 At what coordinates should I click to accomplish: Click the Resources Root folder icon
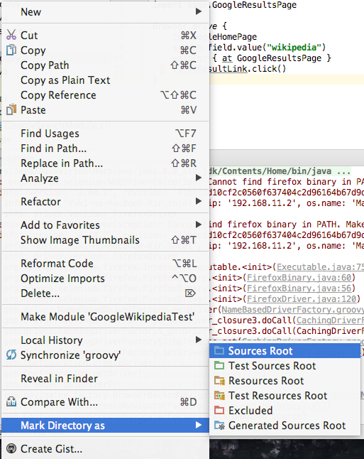pyautogui.click(x=219, y=380)
